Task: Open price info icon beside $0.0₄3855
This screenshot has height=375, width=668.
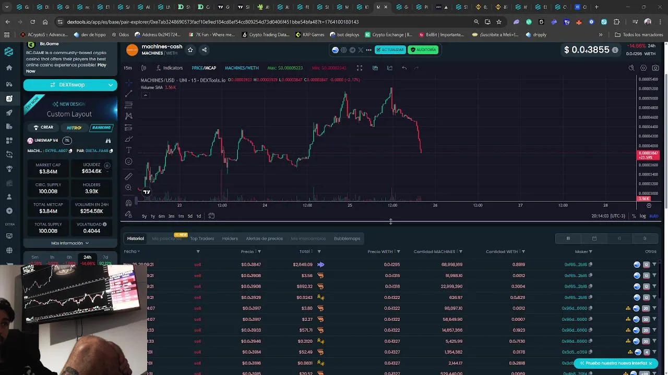Action: click(x=615, y=50)
